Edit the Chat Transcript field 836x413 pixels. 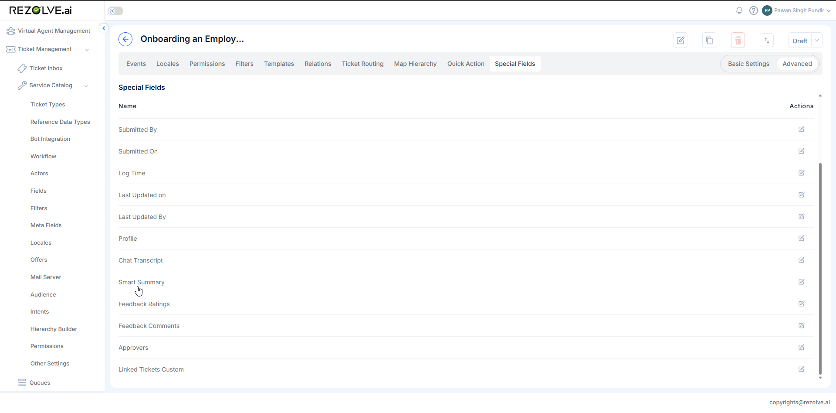click(802, 260)
